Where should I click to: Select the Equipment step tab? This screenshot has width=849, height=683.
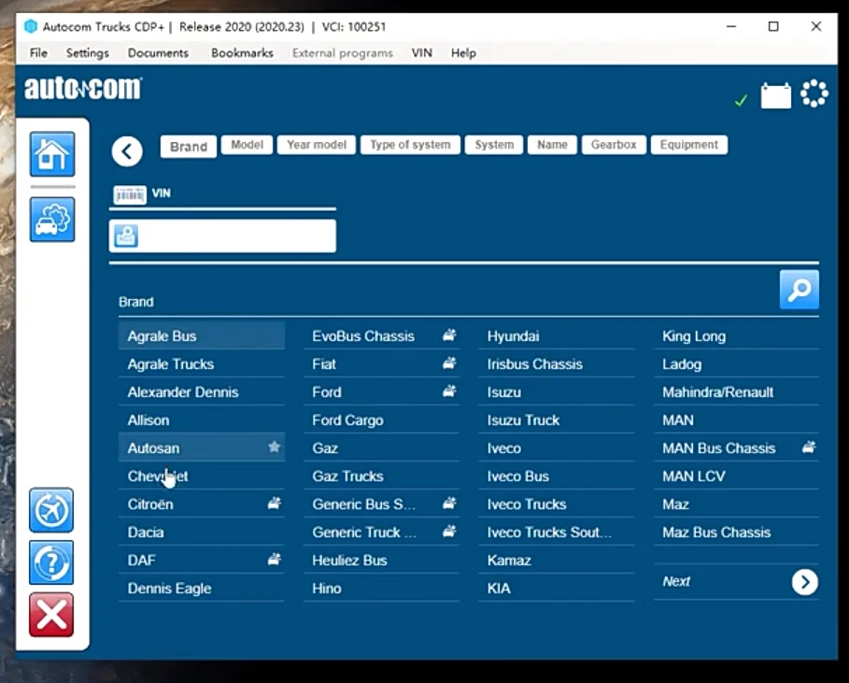click(688, 145)
